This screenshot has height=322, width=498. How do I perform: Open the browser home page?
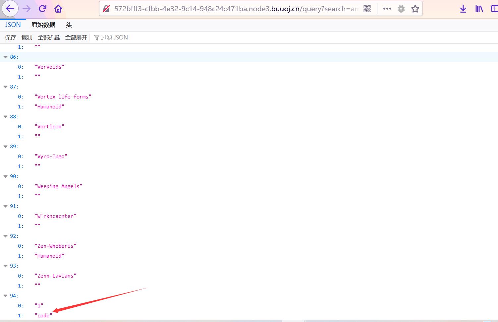tap(58, 9)
